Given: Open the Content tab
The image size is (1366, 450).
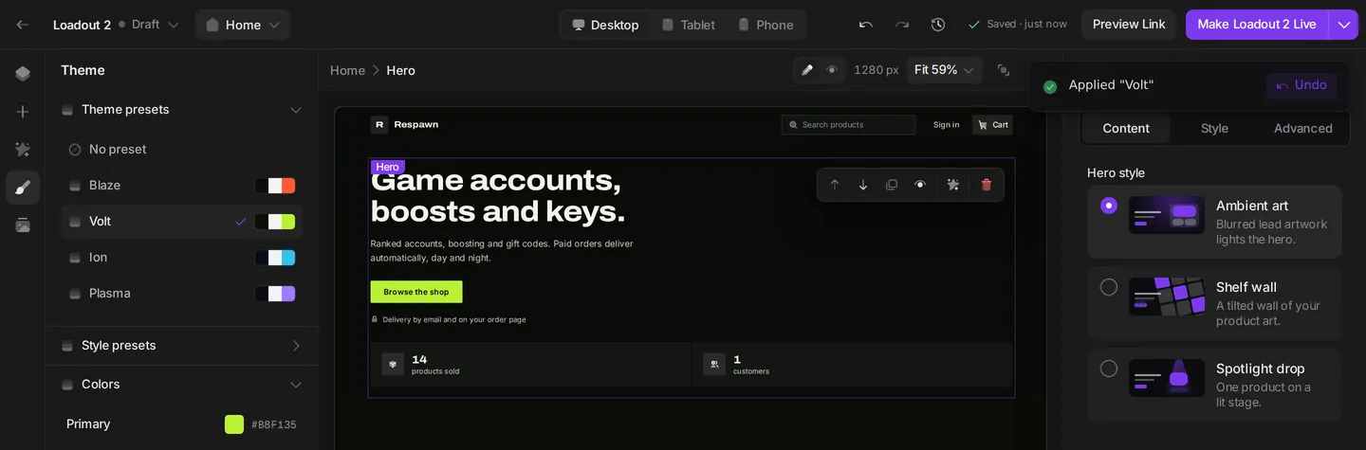Looking at the screenshot, I should click(1126, 128).
